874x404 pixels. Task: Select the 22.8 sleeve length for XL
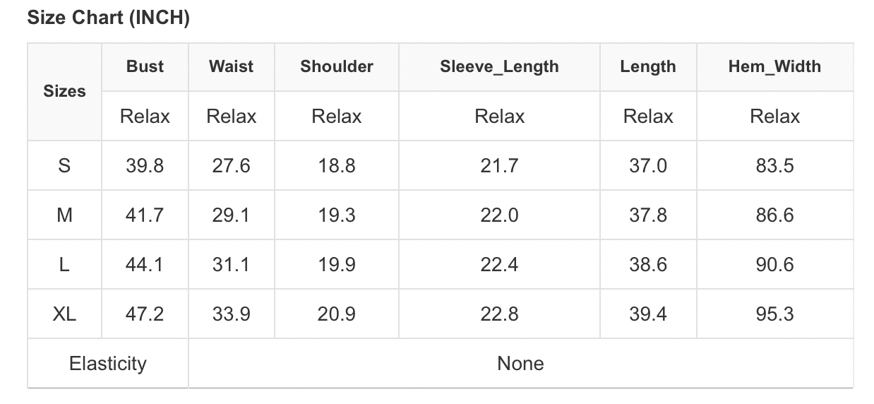pyautogui.click(x=499, y=314)
